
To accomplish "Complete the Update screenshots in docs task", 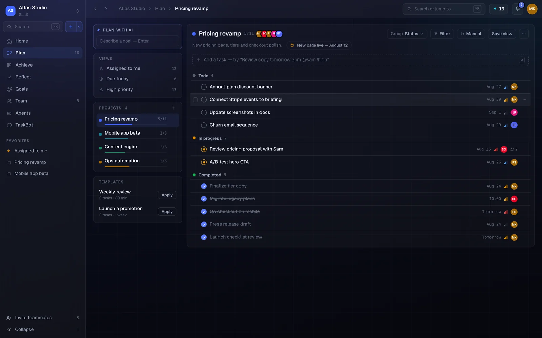I will 204,113.
